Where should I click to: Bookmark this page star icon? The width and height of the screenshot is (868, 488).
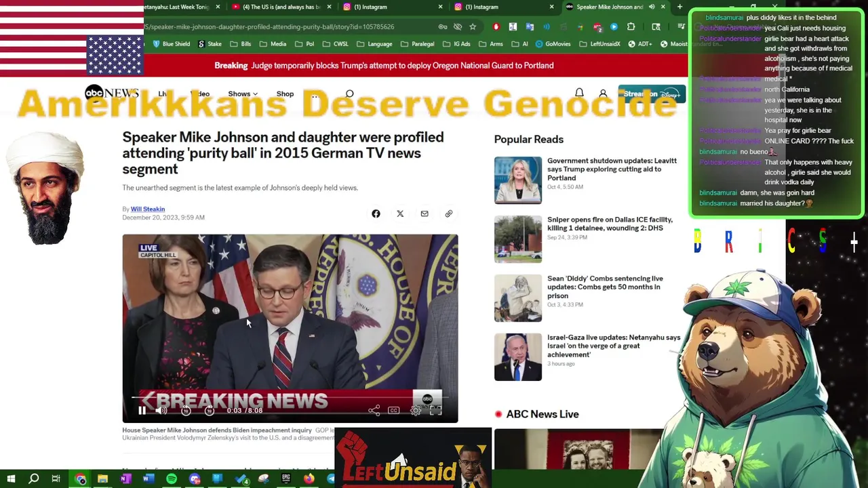(473, 26)
